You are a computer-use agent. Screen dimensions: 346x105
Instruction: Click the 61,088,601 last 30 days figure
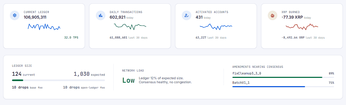[x=118, y=37]
